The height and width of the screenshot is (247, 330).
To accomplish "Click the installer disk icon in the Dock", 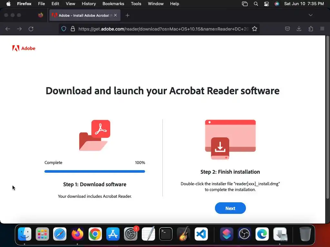I will coord(280,234).
